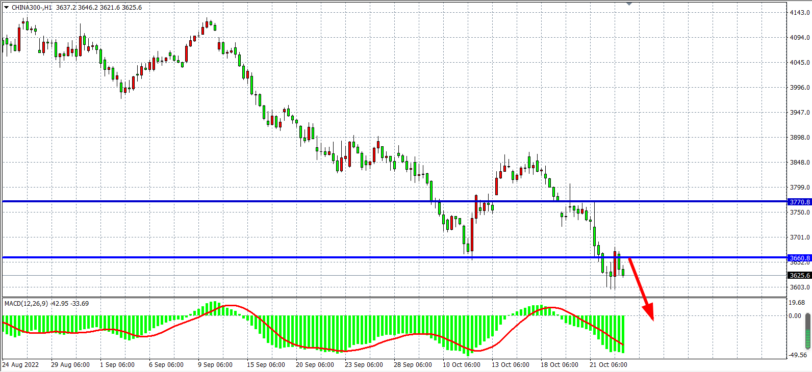Click the MACD(12,26,9) indicator label
The height and width of the screenshot is (372, 812).
click(26, 304)
